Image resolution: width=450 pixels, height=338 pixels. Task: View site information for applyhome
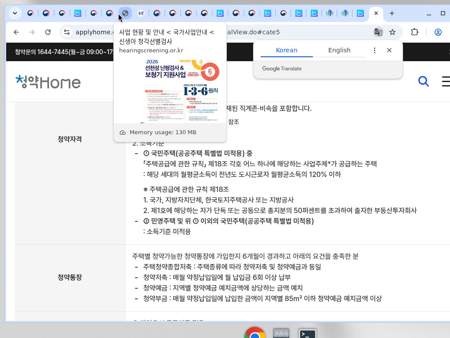point(67,32)
